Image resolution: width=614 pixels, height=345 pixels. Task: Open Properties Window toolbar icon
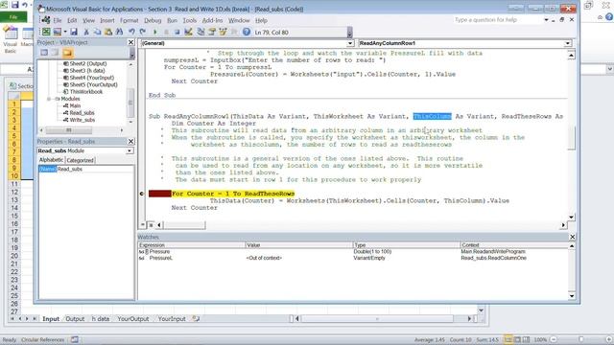coord(212,32)
